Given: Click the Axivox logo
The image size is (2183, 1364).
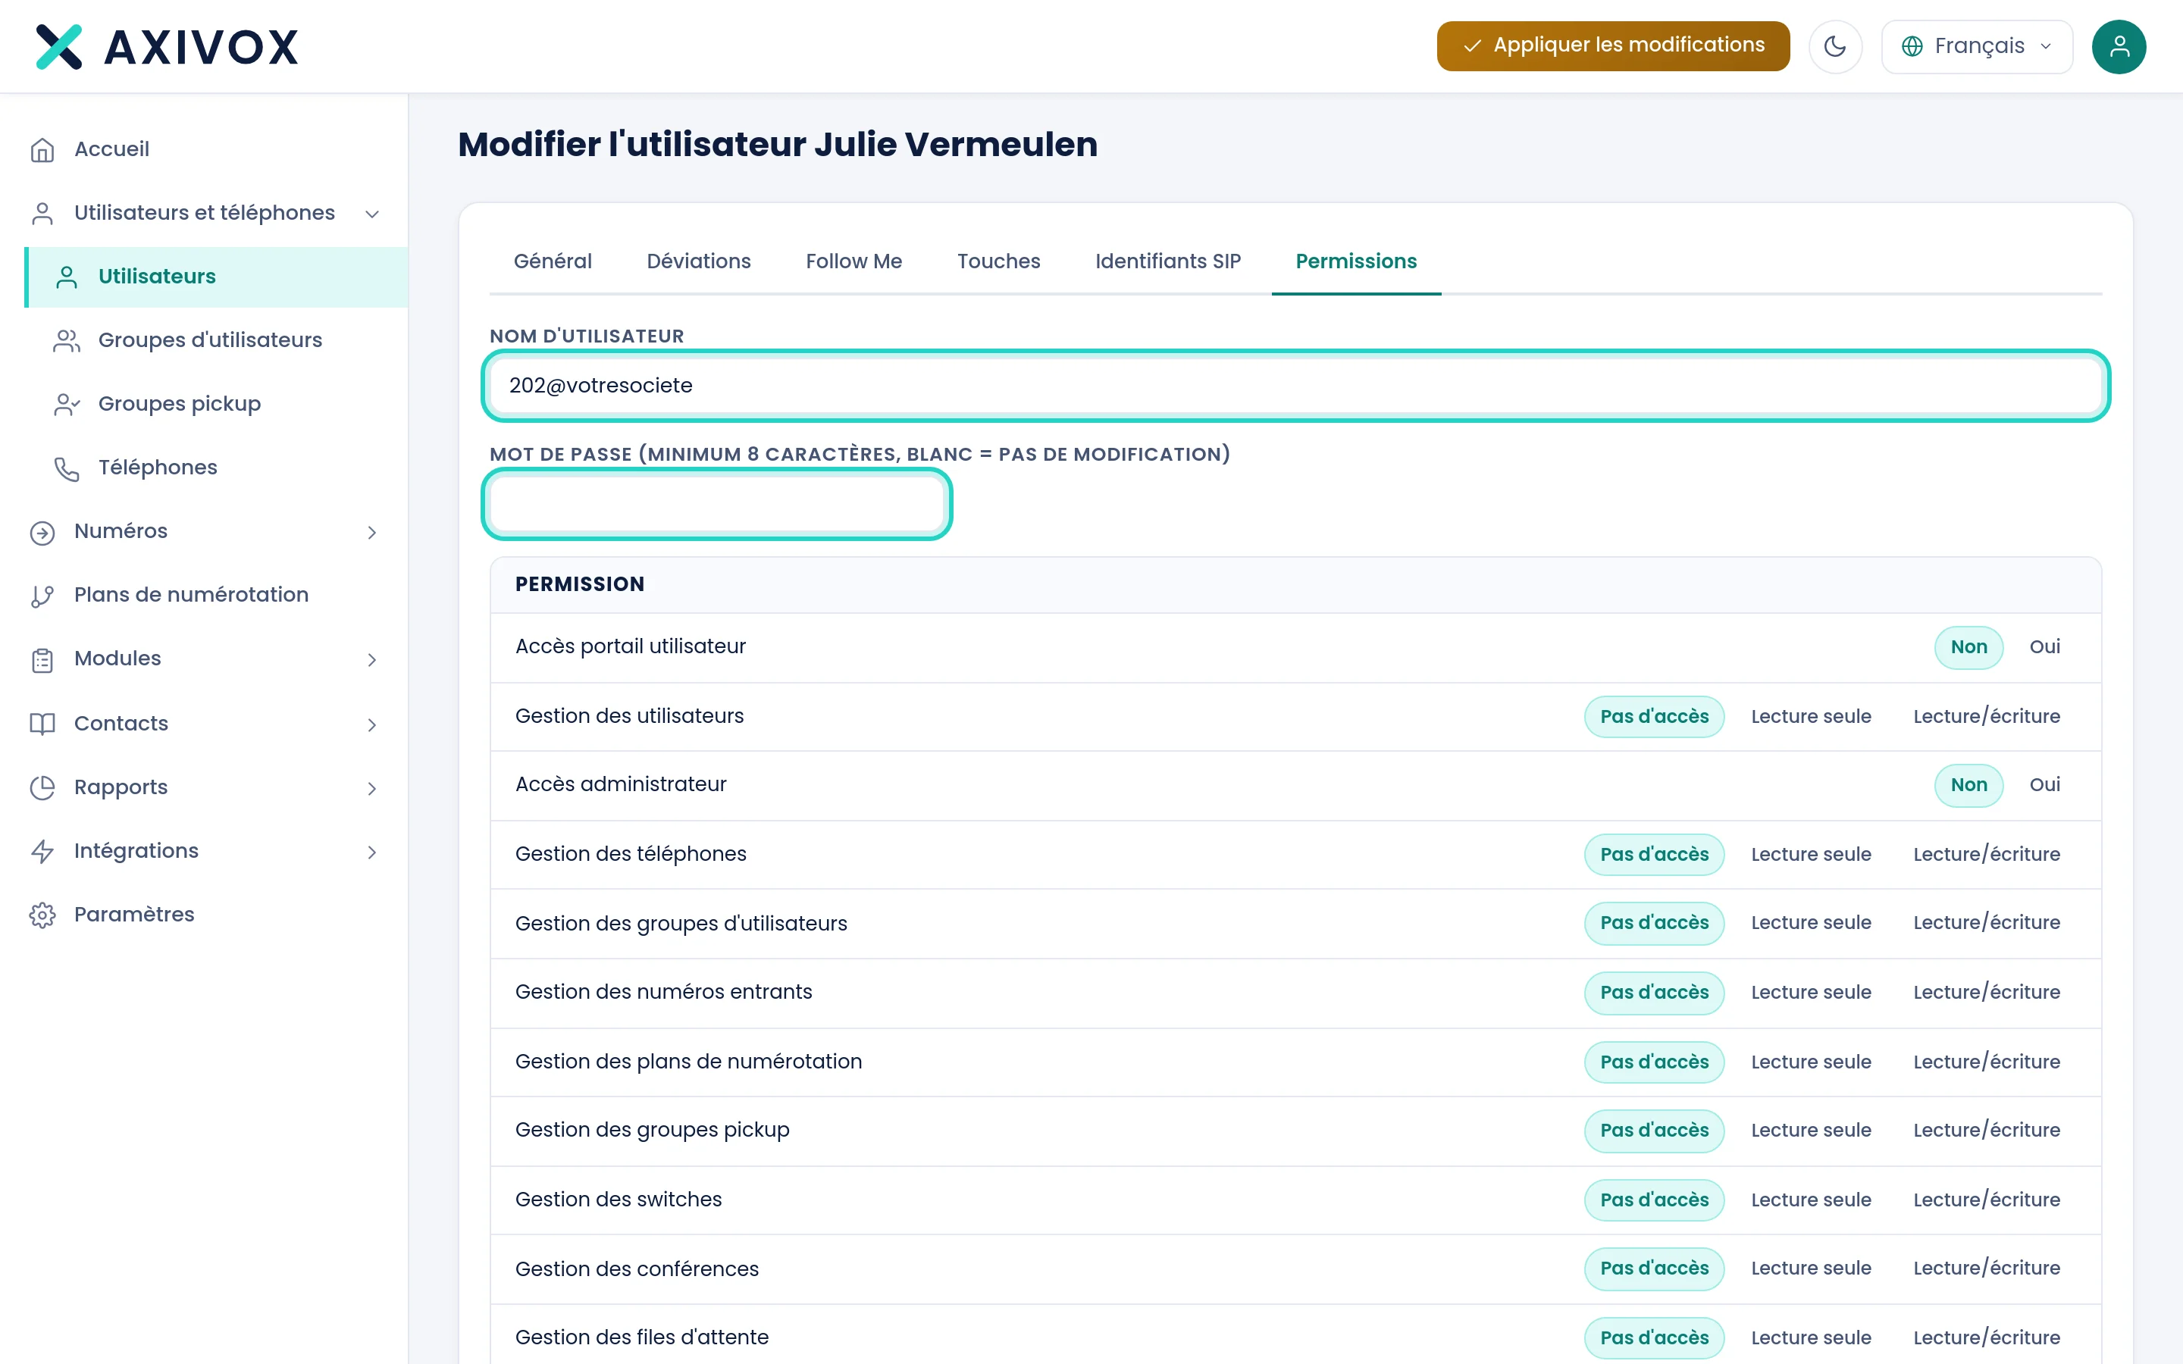Looking at the screenshot, I should point(167,46).
